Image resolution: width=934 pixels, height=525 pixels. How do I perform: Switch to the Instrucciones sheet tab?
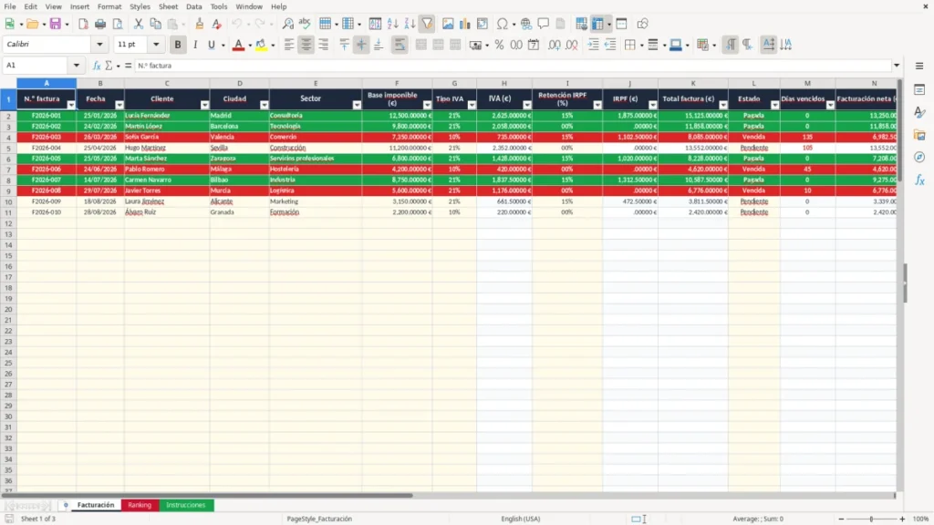pyautogui.click(x=186, y=505)
